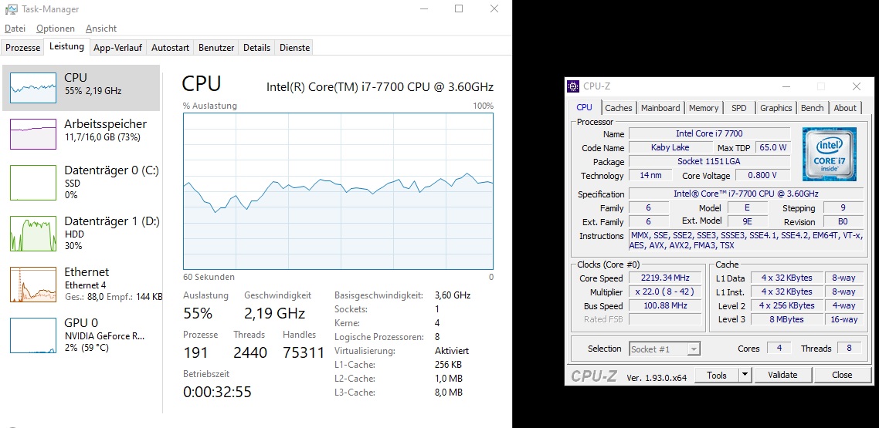Click the Intel Core i7-7700 heading in Task-Manager
Viewport: 879px width, 428px height.
click(379, 86)
